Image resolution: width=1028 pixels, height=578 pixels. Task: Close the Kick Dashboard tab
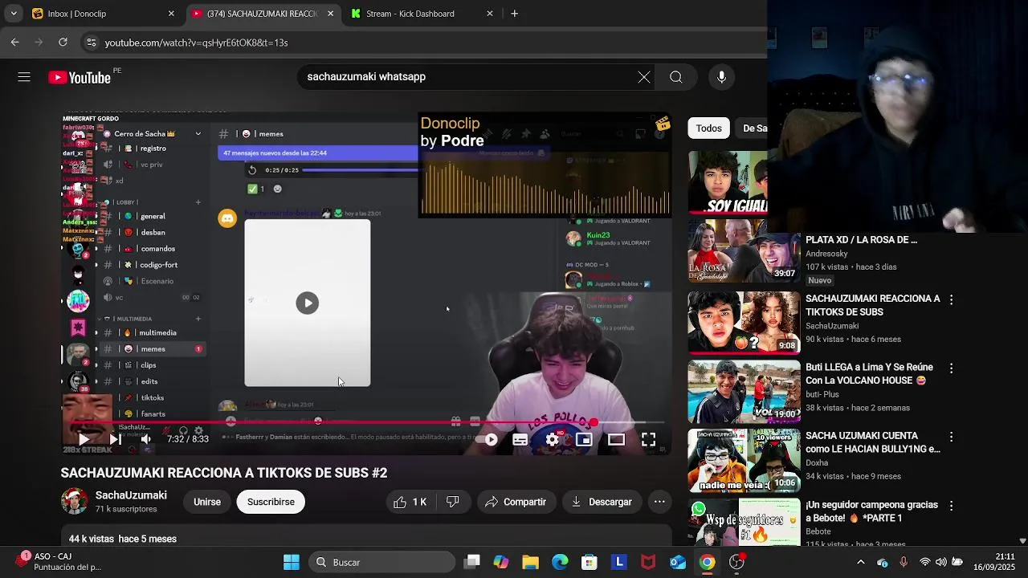pyautogui.click(x=490, y=14)
